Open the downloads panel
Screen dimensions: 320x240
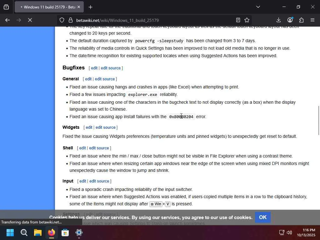click(278, 20)
